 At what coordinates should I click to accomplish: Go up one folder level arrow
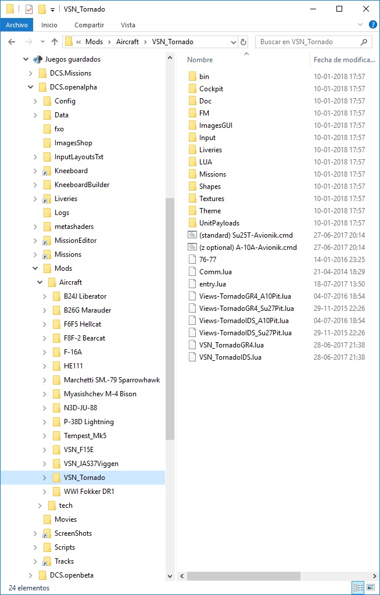(x=54, y=42)
